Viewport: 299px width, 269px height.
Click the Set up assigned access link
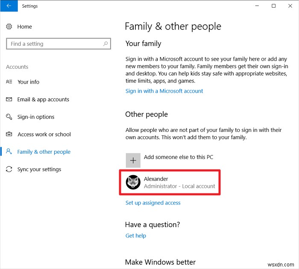153,203
